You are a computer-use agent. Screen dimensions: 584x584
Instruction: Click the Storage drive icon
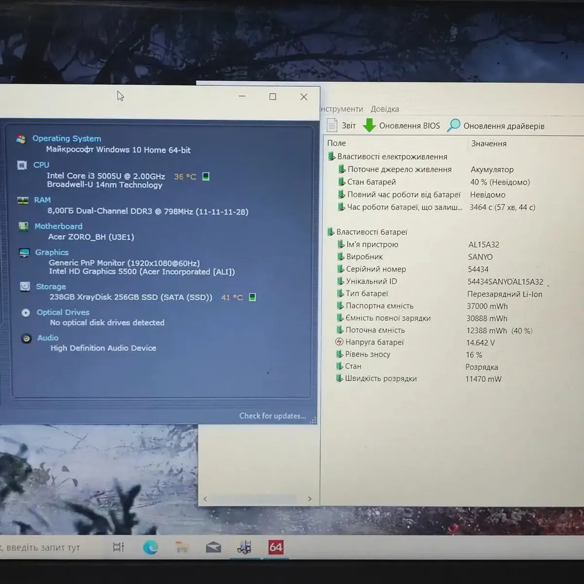tap(25, 287)
